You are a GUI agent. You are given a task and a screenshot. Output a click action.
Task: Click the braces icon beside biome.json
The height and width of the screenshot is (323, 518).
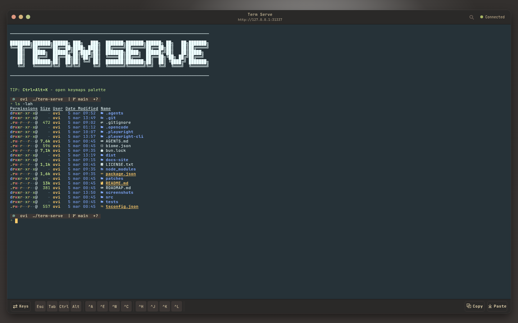102,146
